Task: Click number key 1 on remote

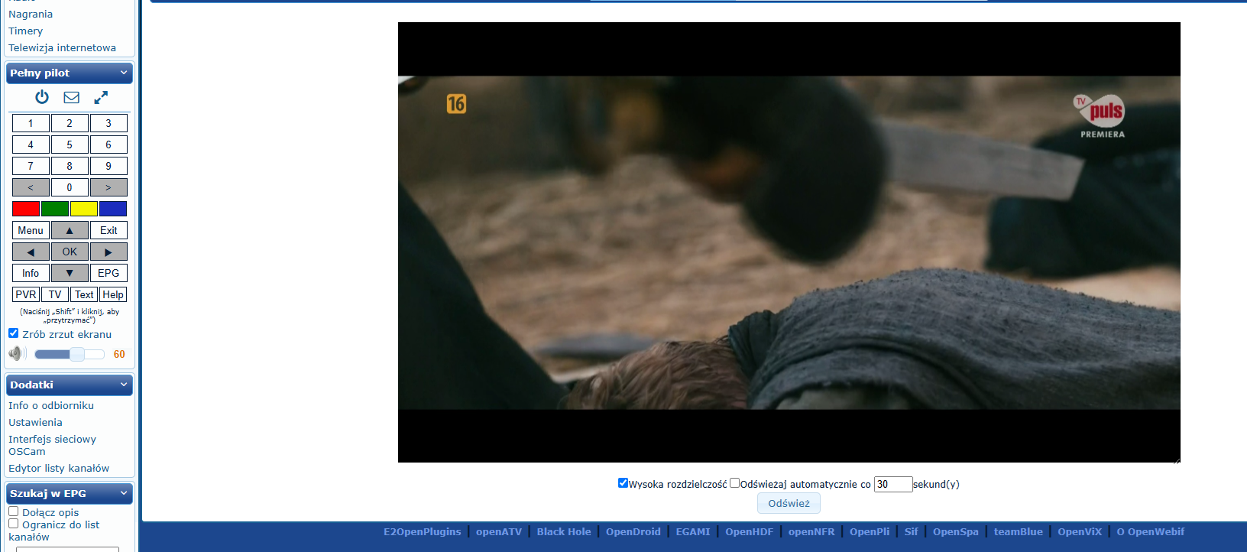Action: click(x=31, y=123)
